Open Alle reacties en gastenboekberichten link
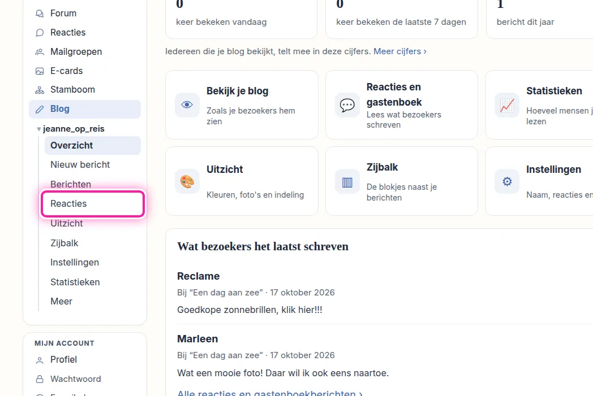This screenshot has height=396, width=593. tap(270, 392)
